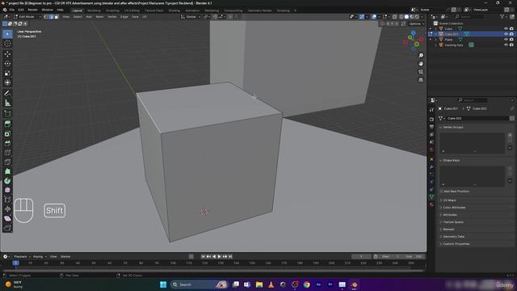Open the Edit Mode dropdown
Image resolution: width=517 pixels, height=291 pixels.
[x=27, y=16]
